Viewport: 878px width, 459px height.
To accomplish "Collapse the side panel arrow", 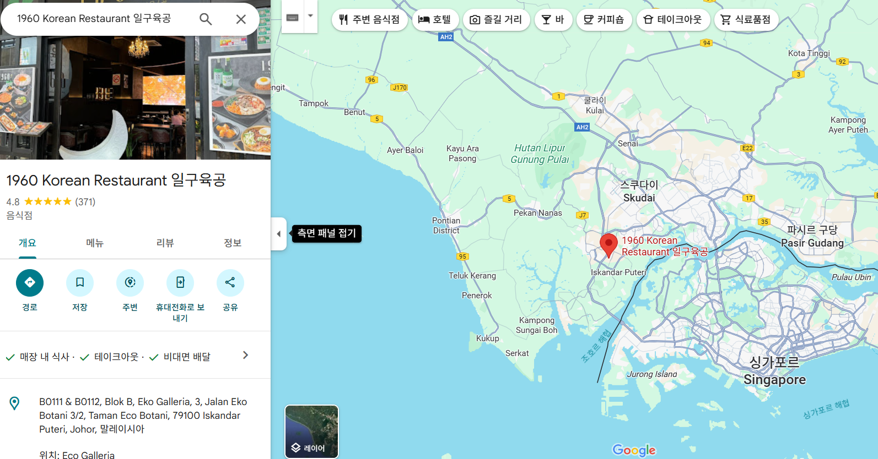I will point(279,234).
